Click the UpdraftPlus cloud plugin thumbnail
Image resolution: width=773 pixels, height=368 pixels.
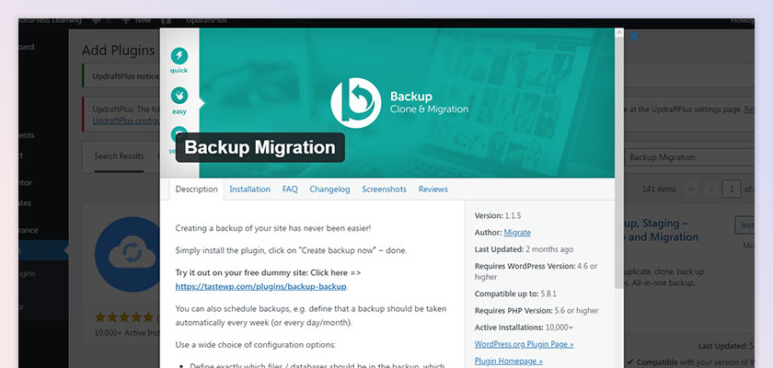128,254
